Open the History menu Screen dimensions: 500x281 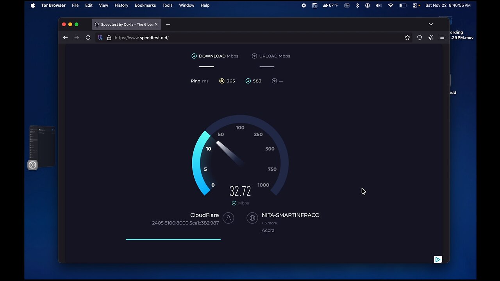121,5
